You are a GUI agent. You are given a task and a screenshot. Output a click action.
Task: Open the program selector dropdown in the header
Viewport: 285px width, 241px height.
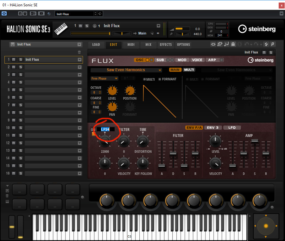(x=159, y=26)
